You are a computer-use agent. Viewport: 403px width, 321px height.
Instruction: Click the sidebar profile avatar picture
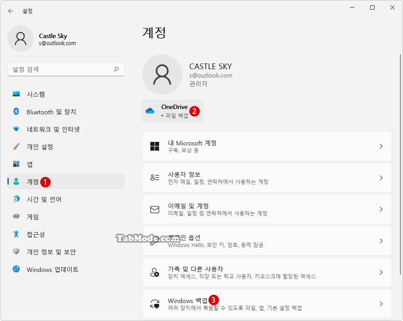click(x=21, y=39)
